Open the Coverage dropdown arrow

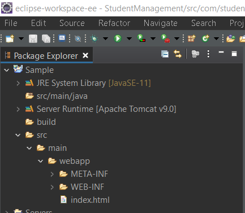click(x=153, y=39)
